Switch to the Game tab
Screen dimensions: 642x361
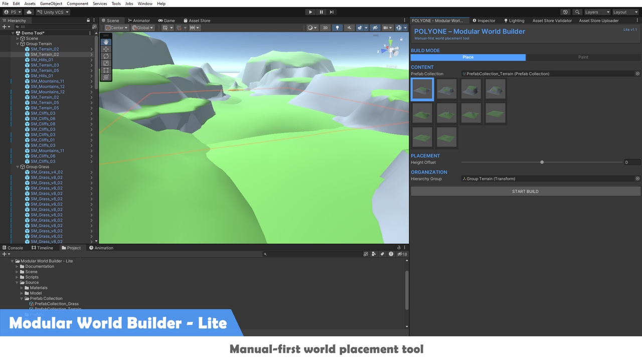click(x=167, y=21)
